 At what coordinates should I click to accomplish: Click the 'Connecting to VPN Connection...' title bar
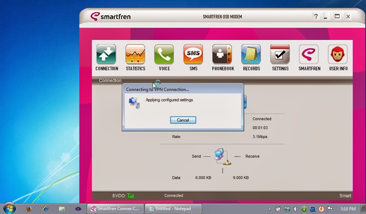[x=183, y=90]
